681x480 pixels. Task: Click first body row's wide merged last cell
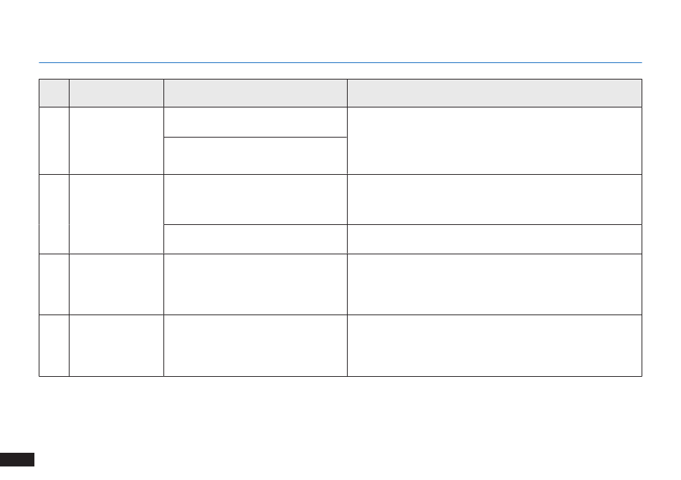click(495, 140)
